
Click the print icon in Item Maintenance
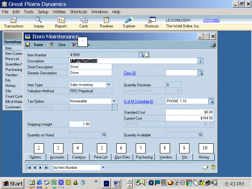213,45
